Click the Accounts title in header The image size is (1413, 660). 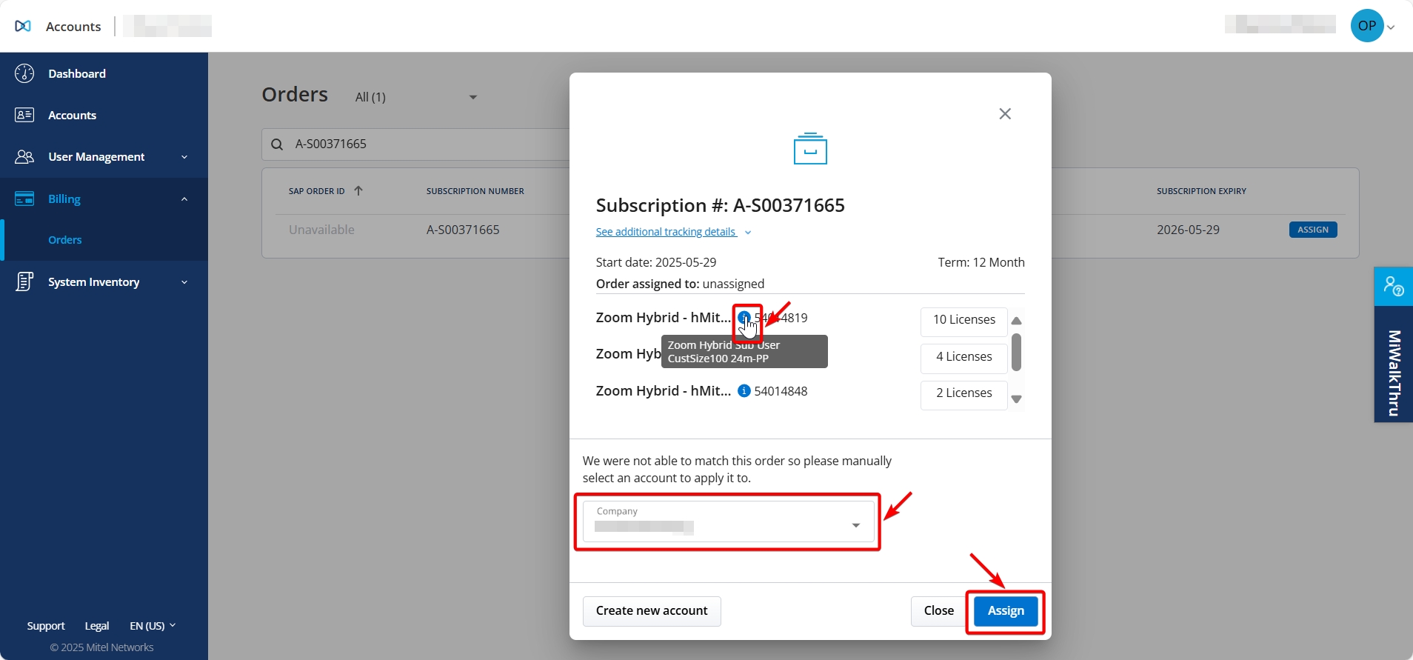pos(73,27)
